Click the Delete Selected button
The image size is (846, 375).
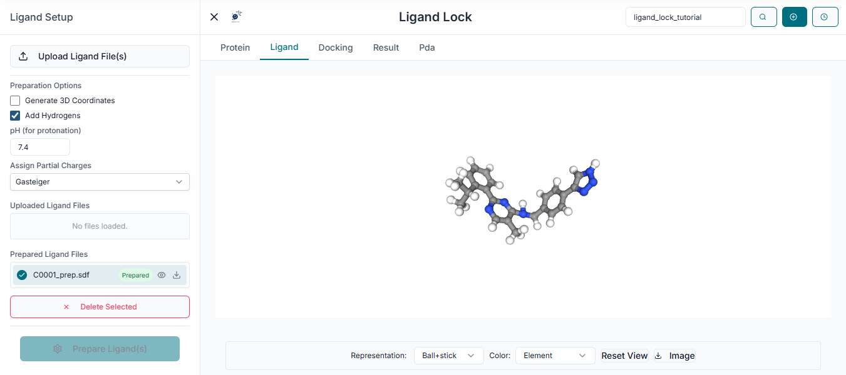tap(100, 307)
